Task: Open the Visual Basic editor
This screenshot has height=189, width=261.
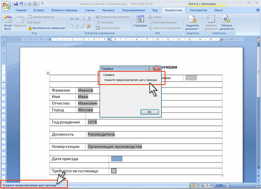Action: point(8,23)
